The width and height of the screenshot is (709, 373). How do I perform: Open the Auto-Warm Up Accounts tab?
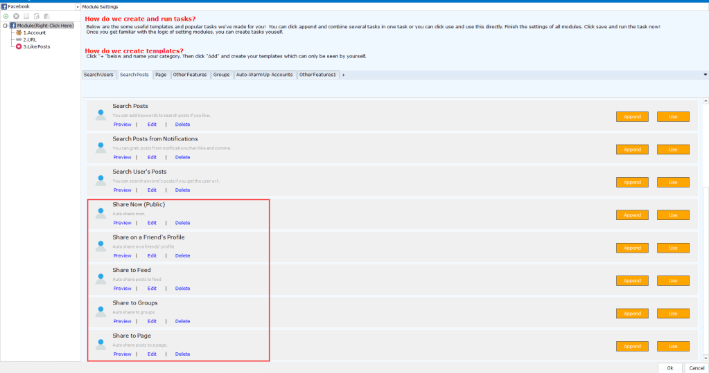(x=264, y=75)
